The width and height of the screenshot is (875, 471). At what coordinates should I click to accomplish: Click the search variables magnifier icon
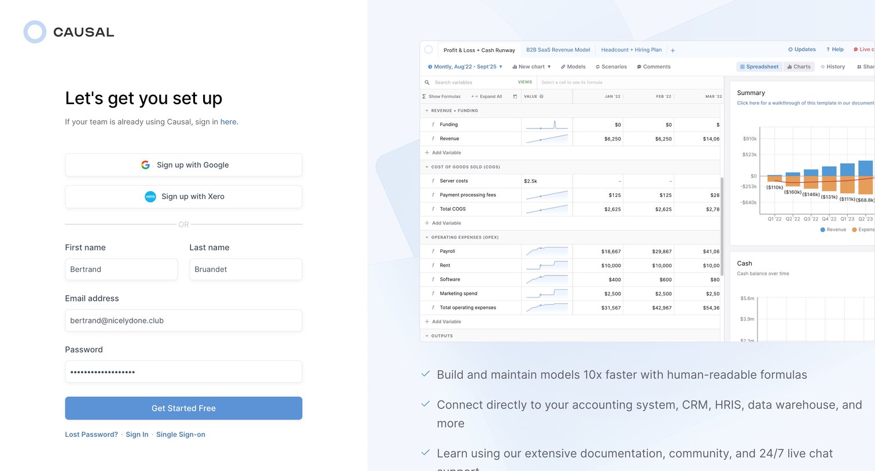click(427, 83)
